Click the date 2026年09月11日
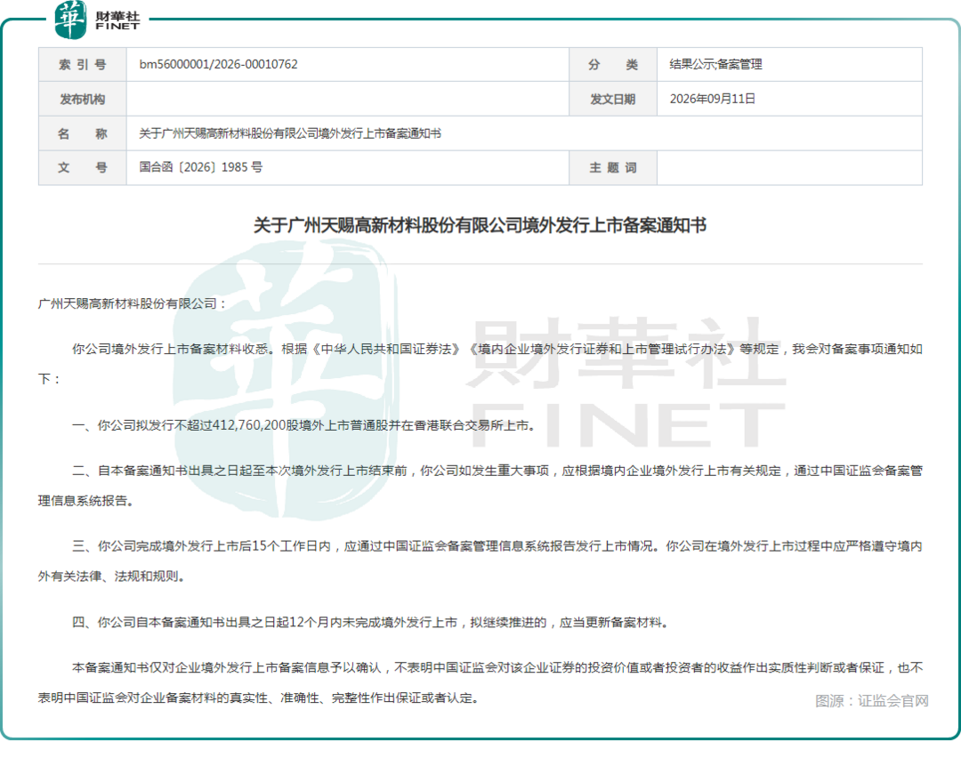Image resolution: width=961 pixels, height=758 pixels. click(712, 100)
